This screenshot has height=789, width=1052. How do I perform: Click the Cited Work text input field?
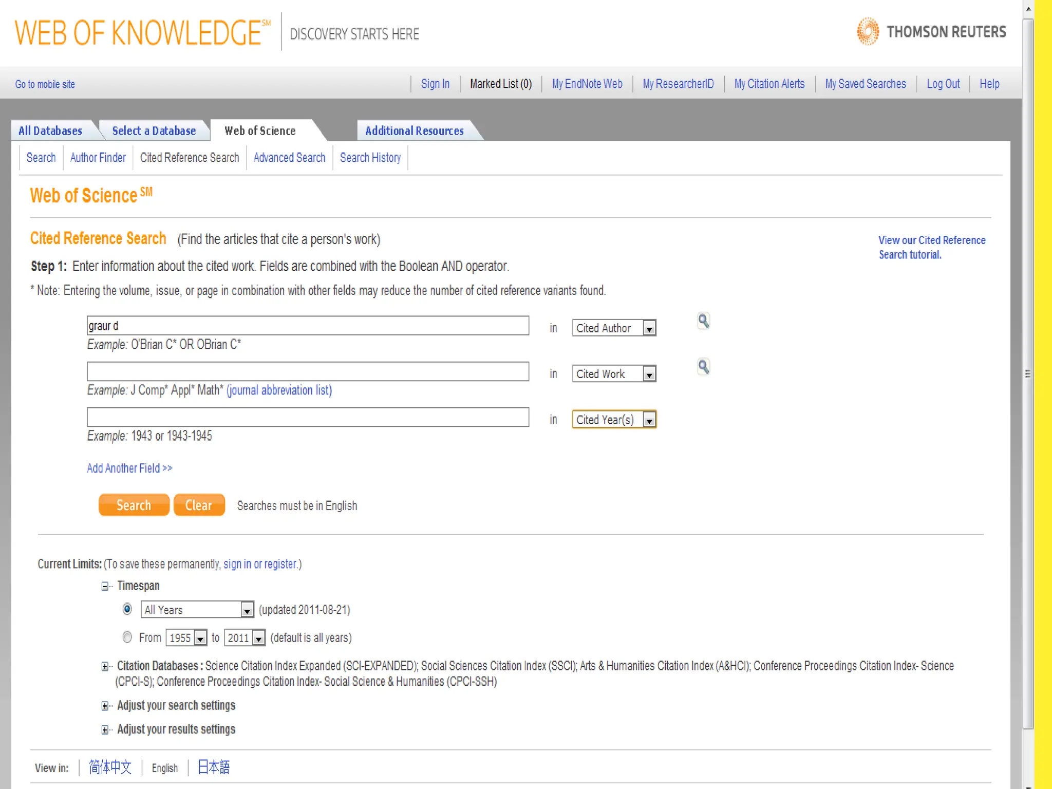[x=308, y=371]
